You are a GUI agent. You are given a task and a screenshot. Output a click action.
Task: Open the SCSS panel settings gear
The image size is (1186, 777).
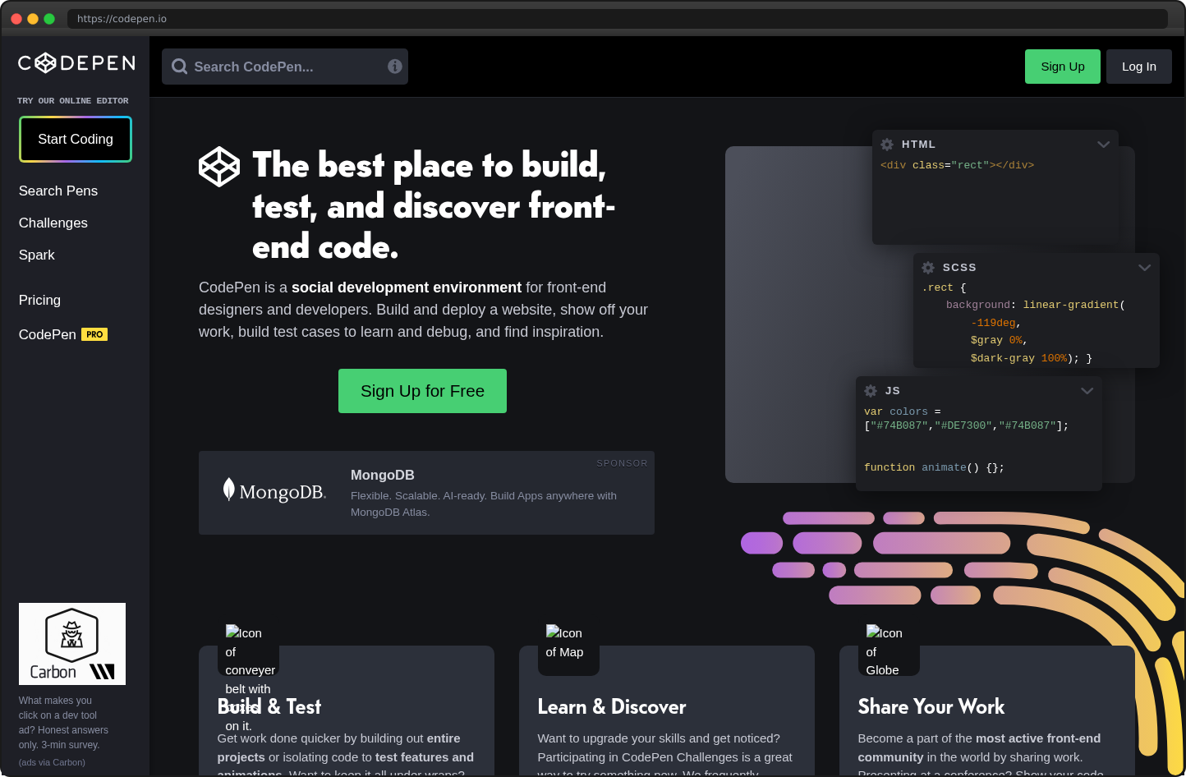(x=927, y=267)
